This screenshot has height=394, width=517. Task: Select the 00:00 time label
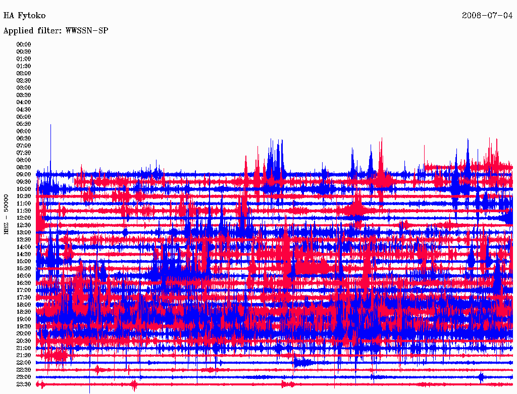pos(24,44)
